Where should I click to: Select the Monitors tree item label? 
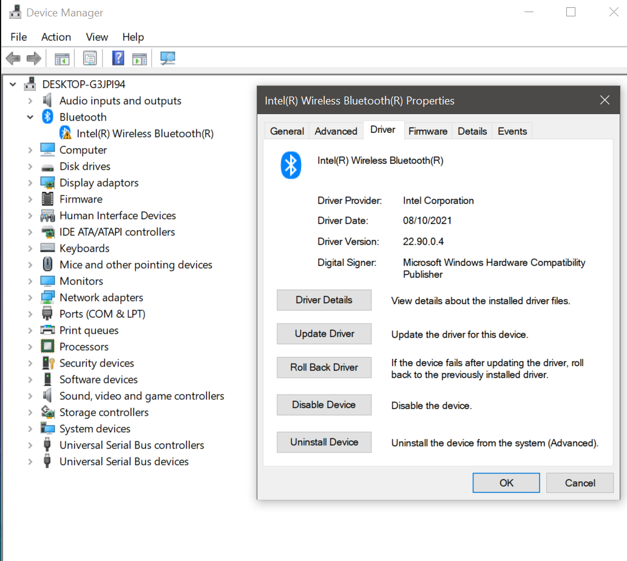[x=81, y=281]
